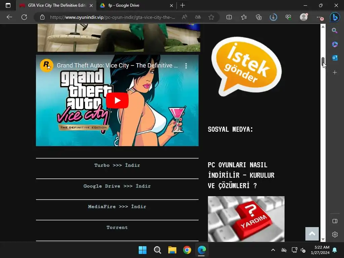Play the Vice City trailer video

tap(117, 100)
